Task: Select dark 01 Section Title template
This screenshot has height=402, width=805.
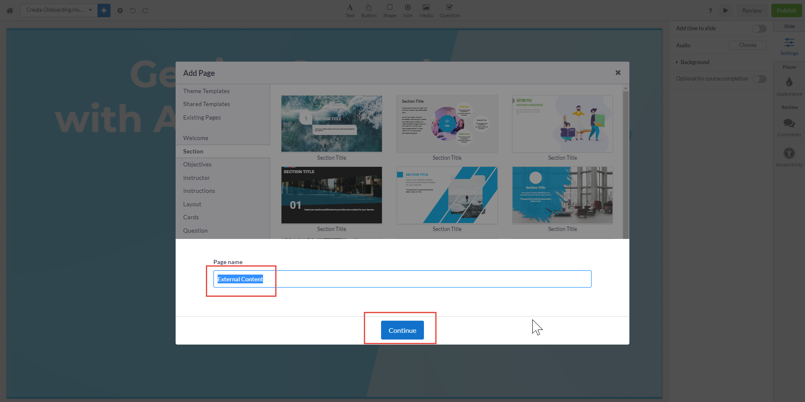Action: (331, 195)
